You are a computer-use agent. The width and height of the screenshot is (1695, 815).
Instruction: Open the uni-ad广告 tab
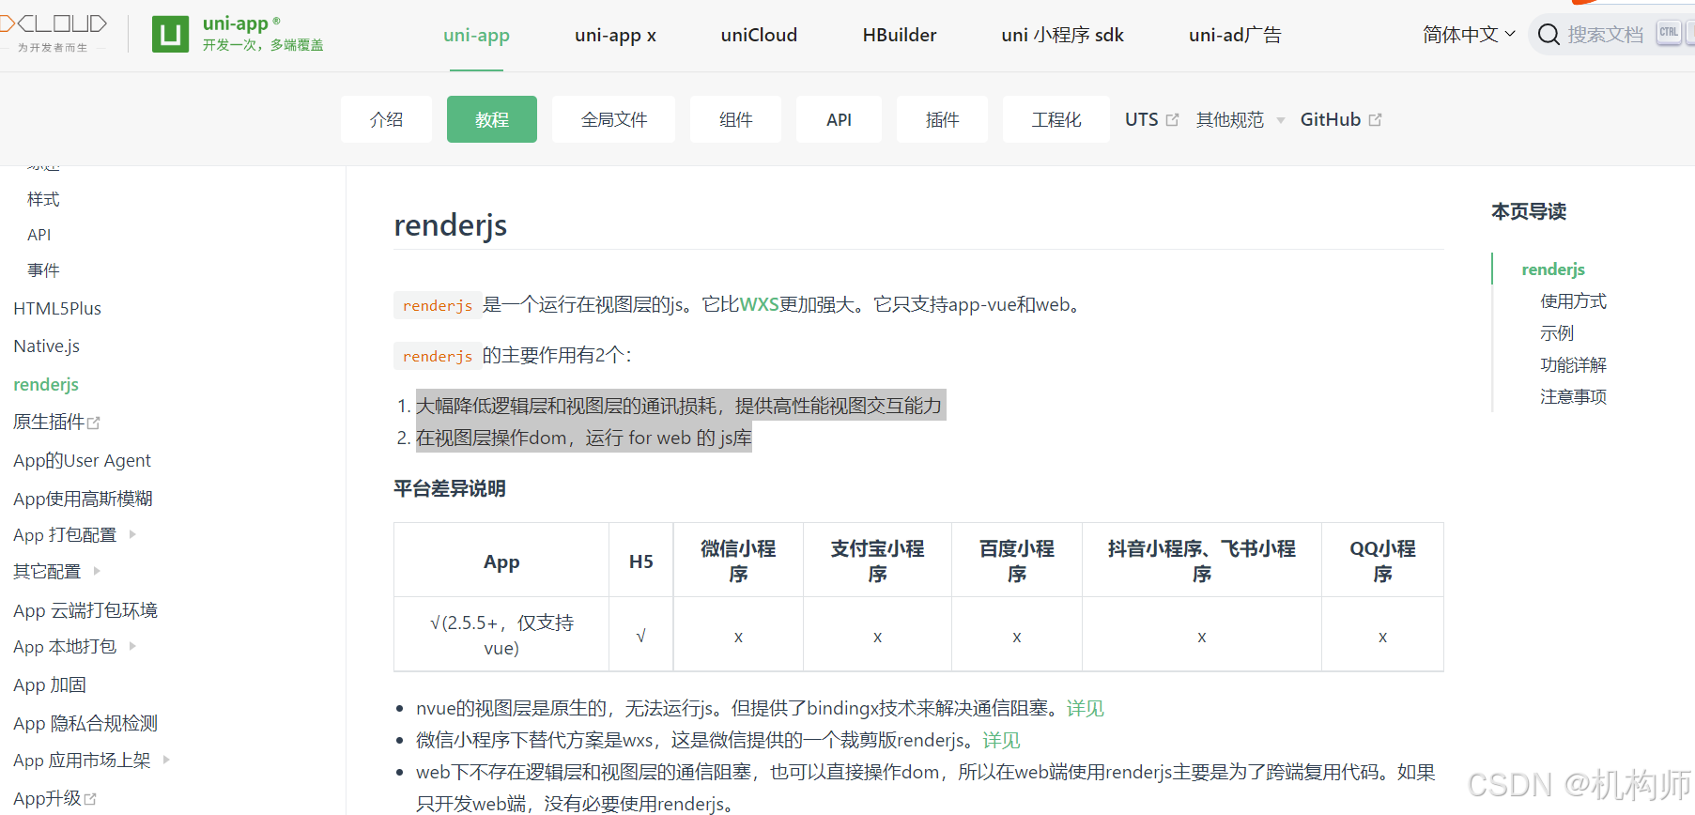[1235, 35]
